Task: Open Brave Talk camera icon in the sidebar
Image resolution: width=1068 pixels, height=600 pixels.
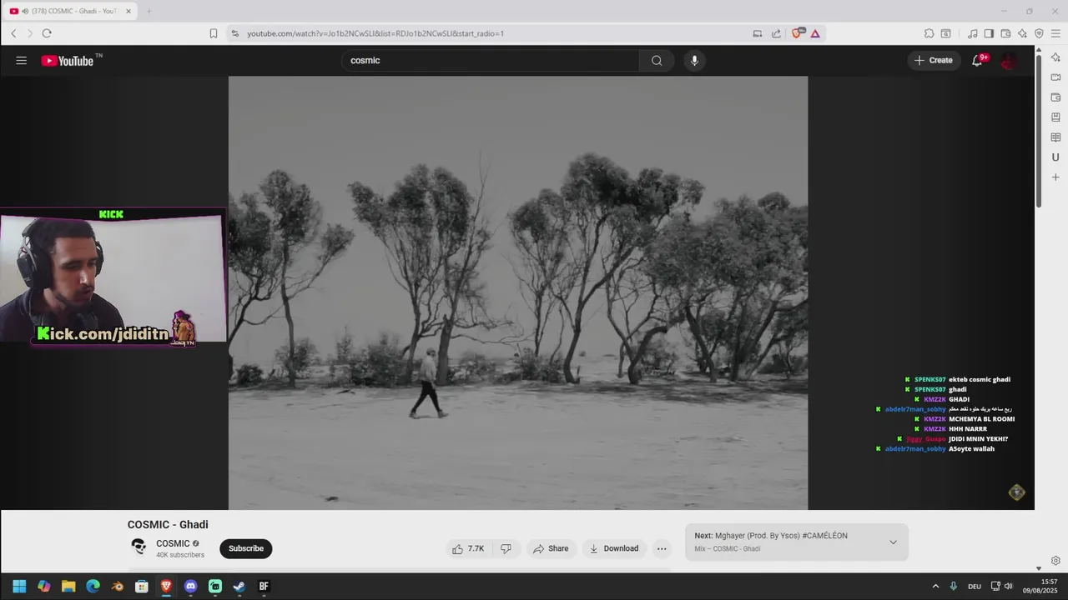Action: (x=1055, y=77)
